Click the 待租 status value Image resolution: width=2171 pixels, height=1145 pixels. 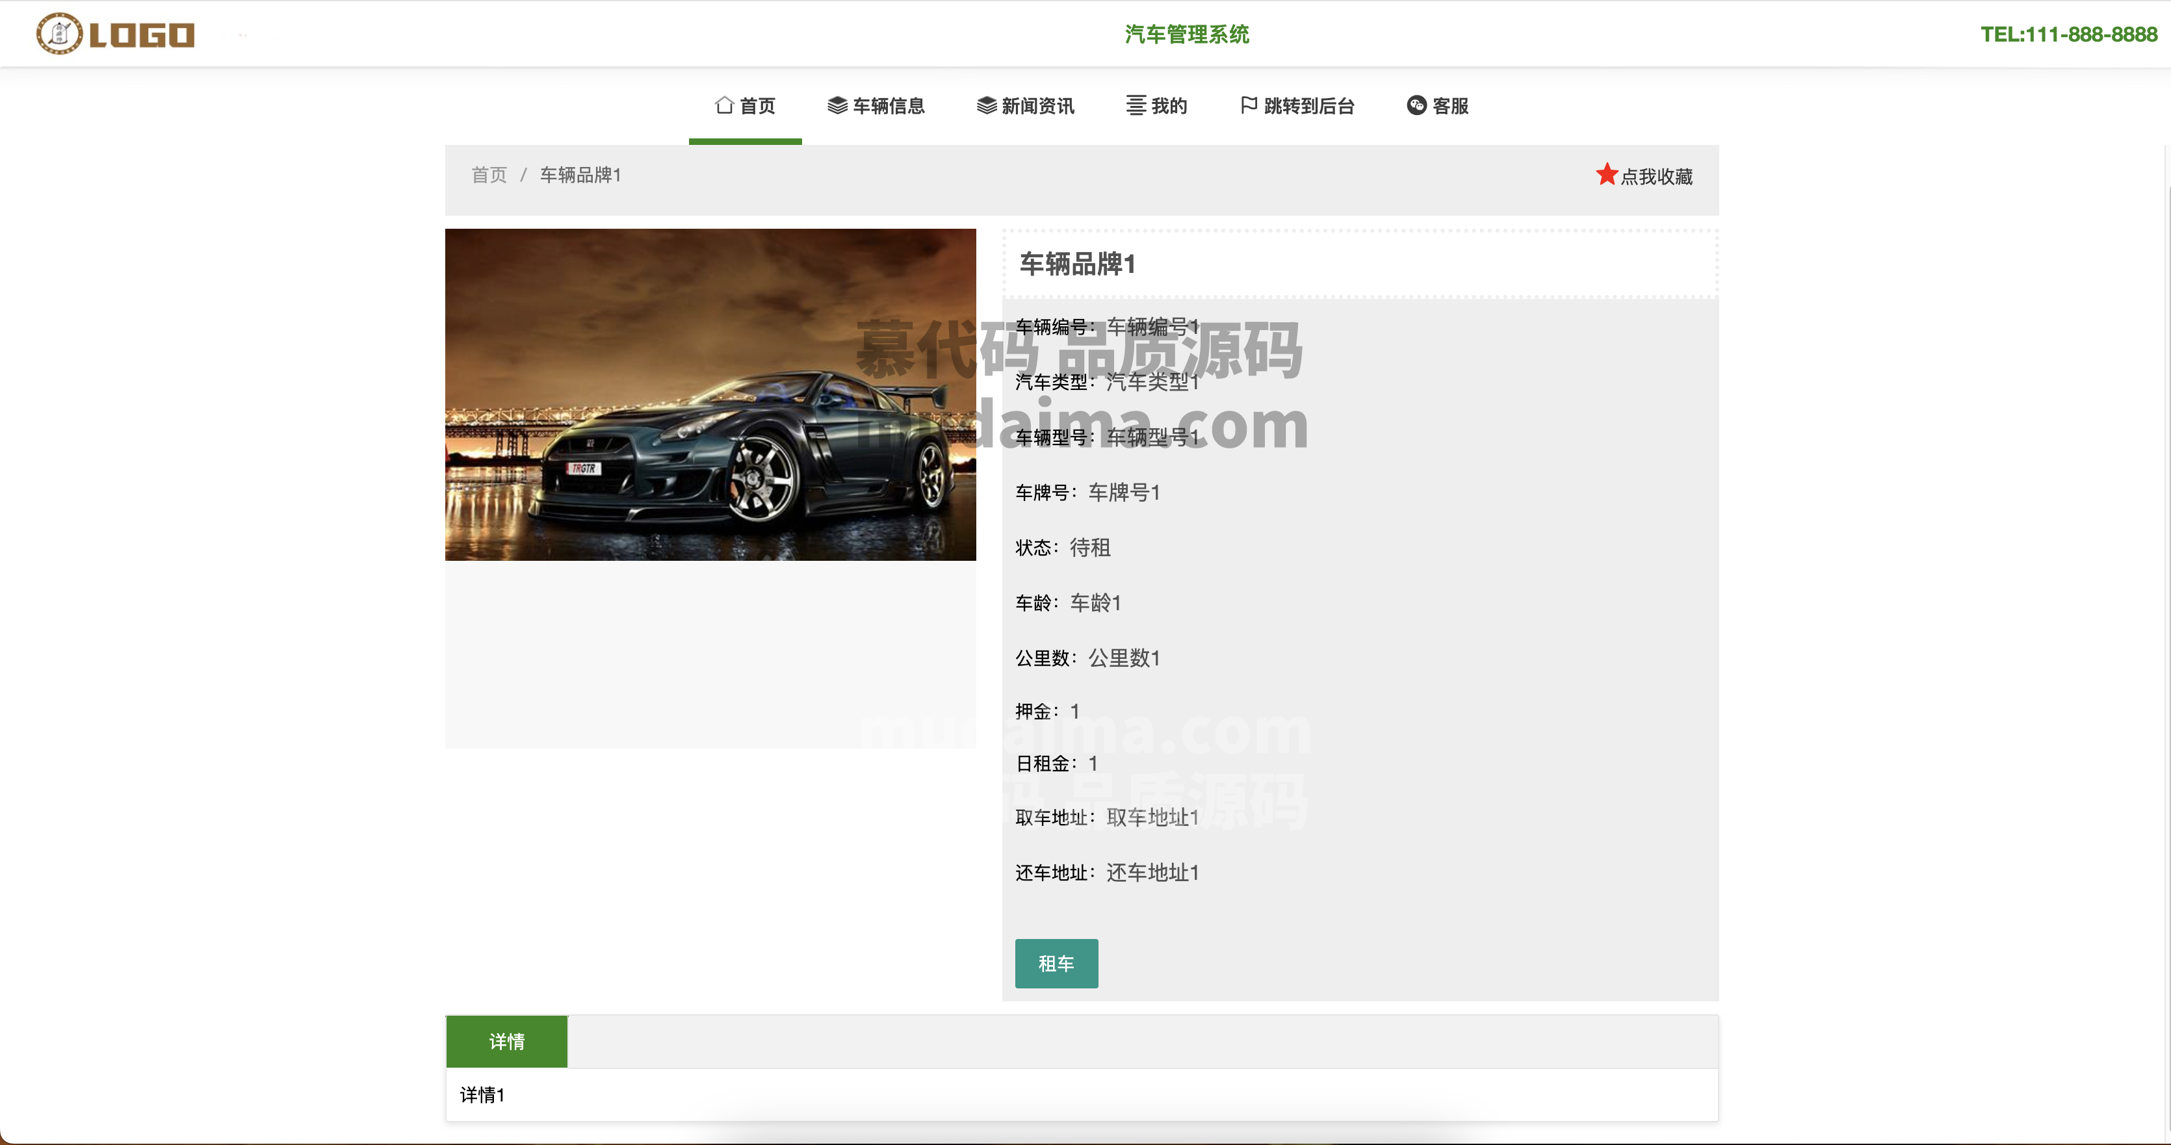point(1089,548)
